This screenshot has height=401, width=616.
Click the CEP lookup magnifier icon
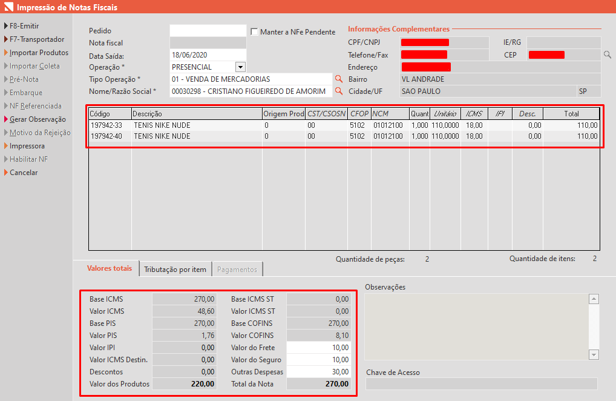[x=608, y=55]
